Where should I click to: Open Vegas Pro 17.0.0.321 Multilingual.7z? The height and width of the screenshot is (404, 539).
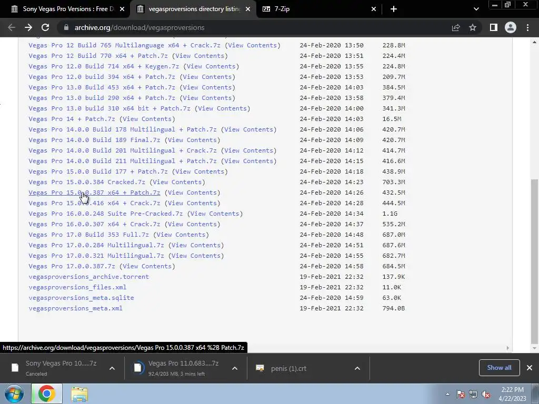[96, 256]
